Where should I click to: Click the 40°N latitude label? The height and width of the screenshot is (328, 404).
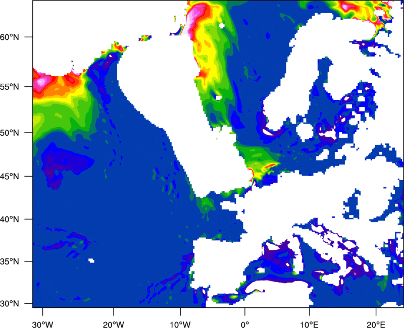tap(10, 220)
